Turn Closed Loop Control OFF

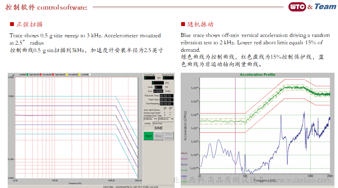pos(170,113)
